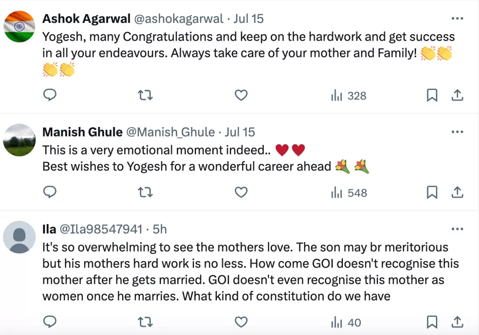The width and height of the screenshot is (479, 335).
Task: Open Ashok Agarwal's Indian flag avatar
Action: 20,26
